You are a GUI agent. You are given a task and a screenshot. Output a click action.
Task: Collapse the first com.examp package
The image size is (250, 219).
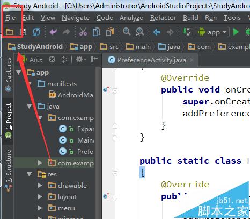pos(40,118)
